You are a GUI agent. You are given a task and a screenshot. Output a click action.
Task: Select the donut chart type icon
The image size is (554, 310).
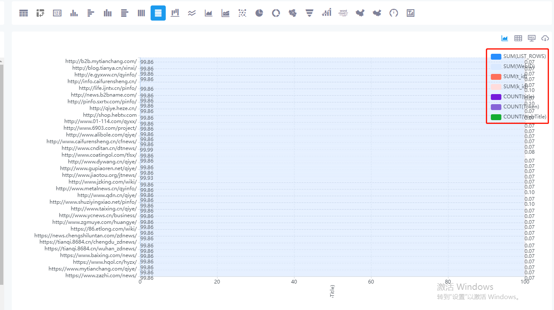tap(276, 13)
